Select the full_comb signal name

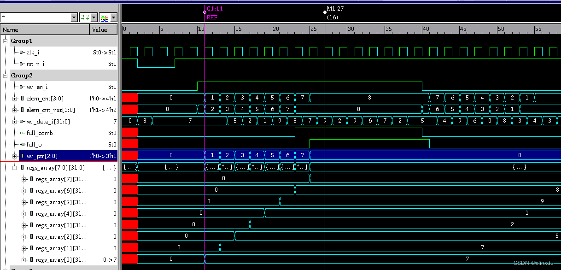click(x=40, y=133)
